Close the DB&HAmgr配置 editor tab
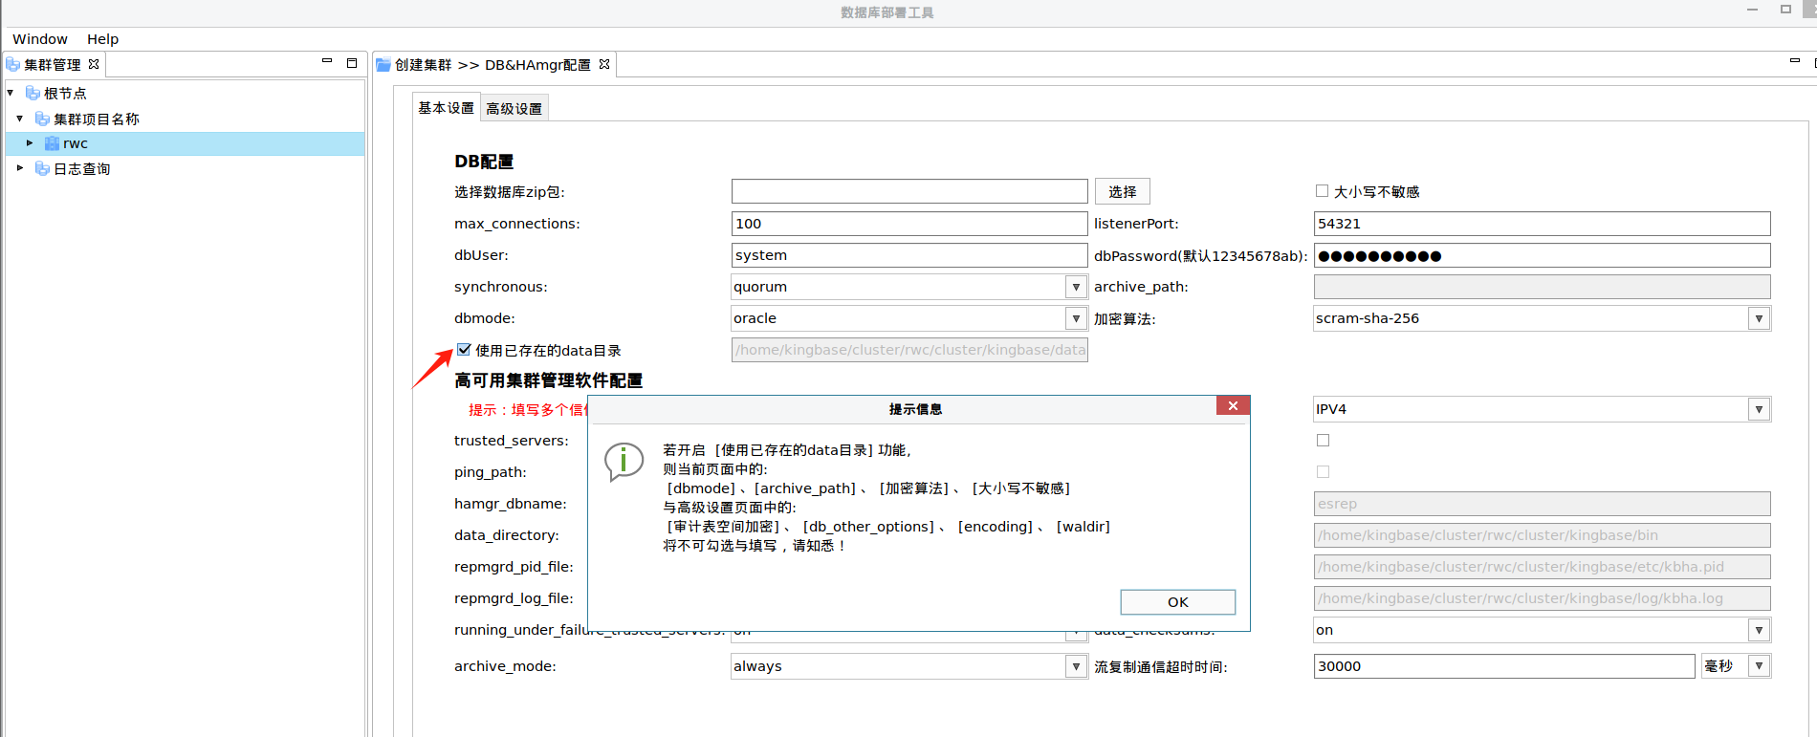The width and height of the screenshot is (1817, 737). 604,64
